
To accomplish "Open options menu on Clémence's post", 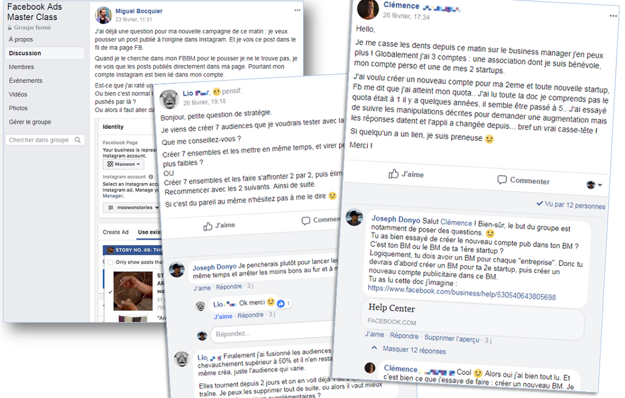I will 613,16.
